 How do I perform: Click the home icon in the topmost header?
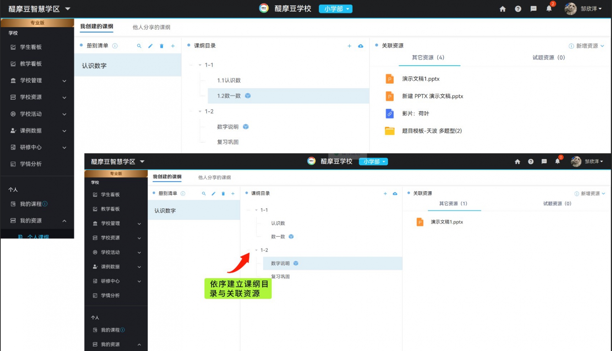503,9
